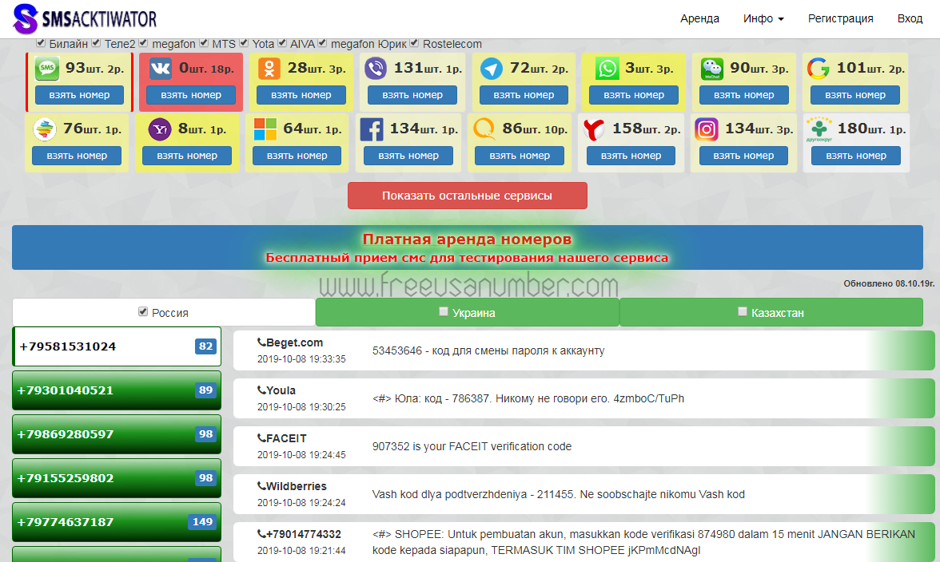940x562 pixels.
Task: Open the Аренда page
Action: 699,18
